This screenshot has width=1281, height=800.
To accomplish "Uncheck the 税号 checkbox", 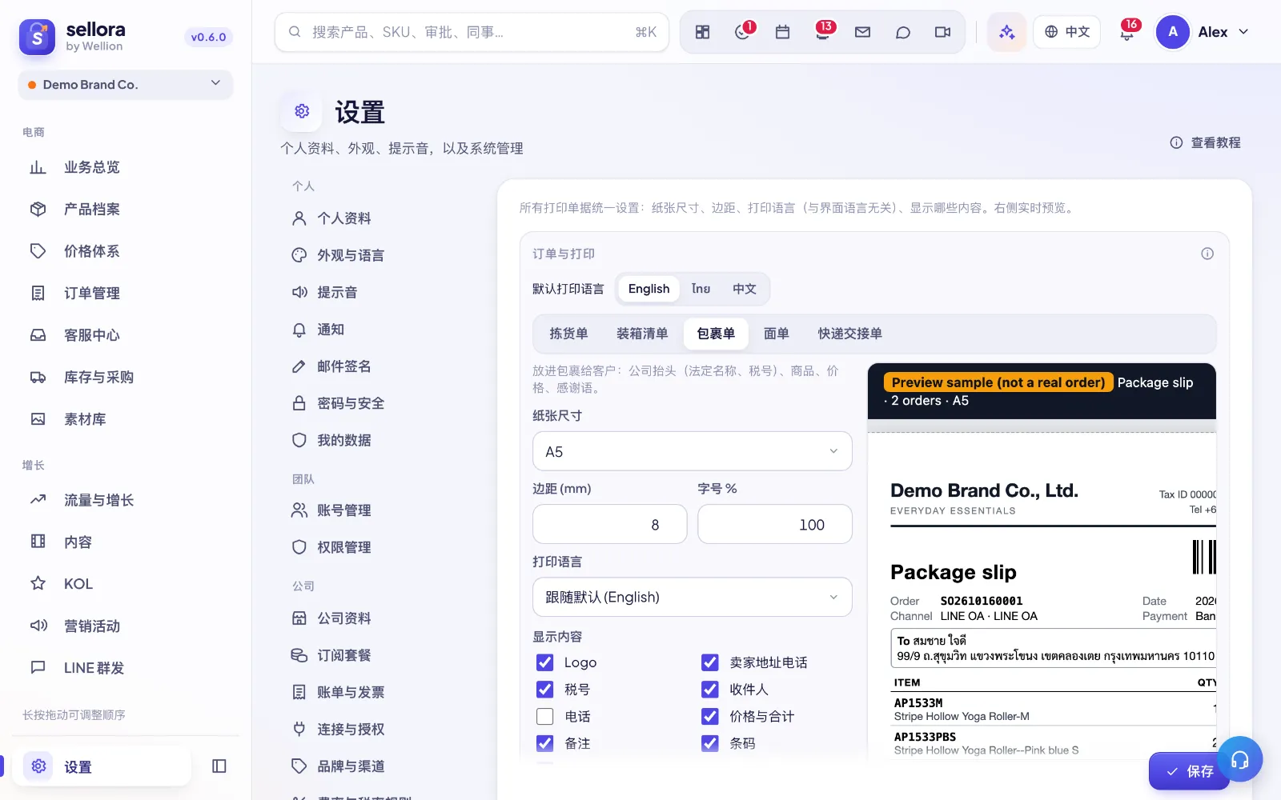I will (x=544, y=690).
